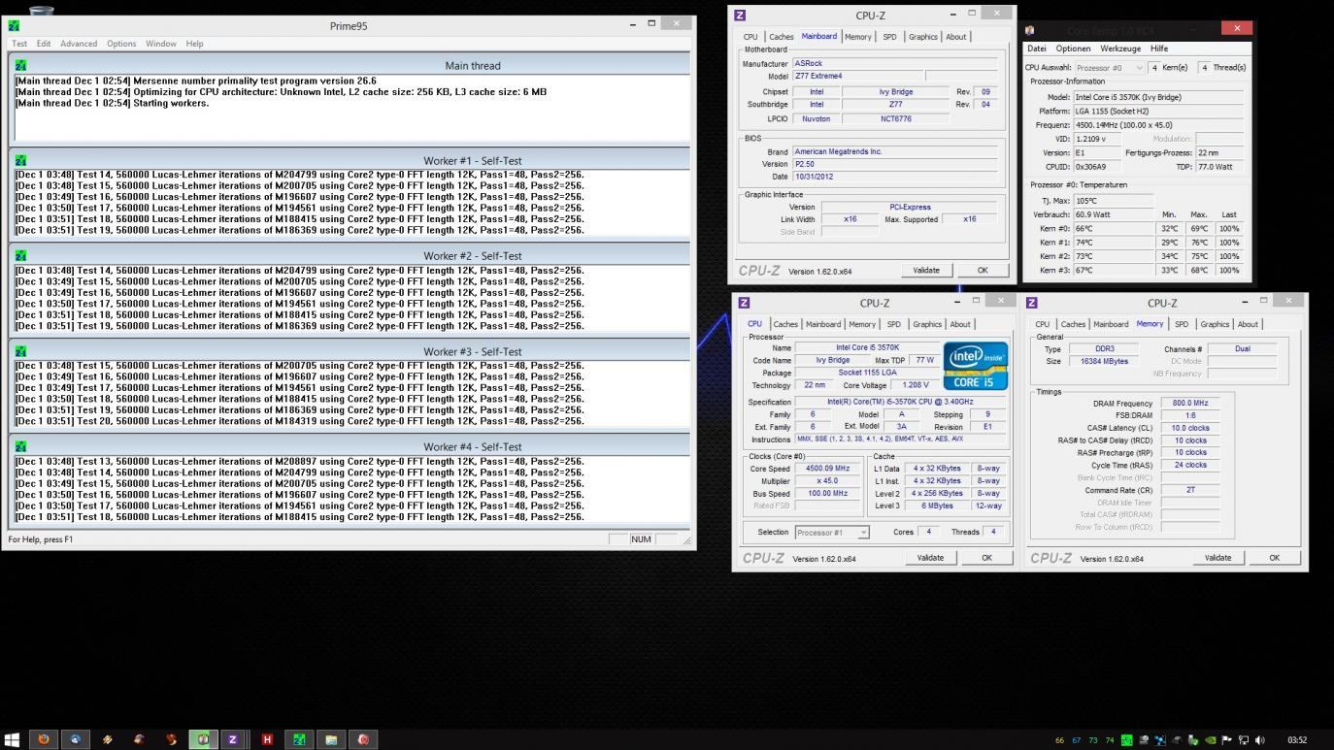Click the Recycle Bin desktop icon

tap(41, 9)
